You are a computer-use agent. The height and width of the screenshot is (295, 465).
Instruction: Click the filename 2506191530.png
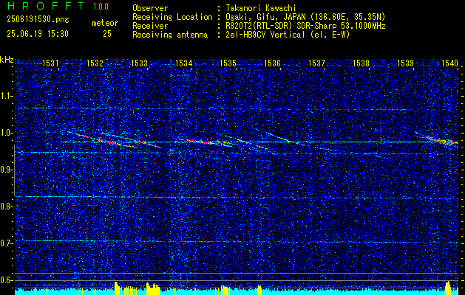38,20
